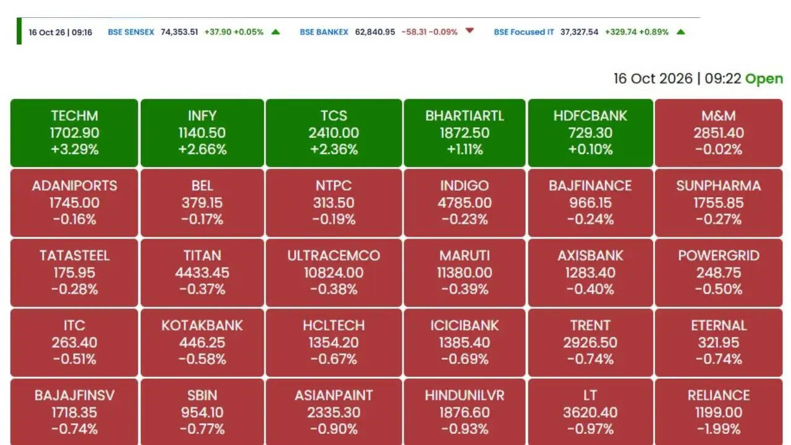Image resolution: width=791 pixels, height=445 pixels.
Task: Select the TECHM stock tile
Action: pyautogui.click(x=74, y=133)
